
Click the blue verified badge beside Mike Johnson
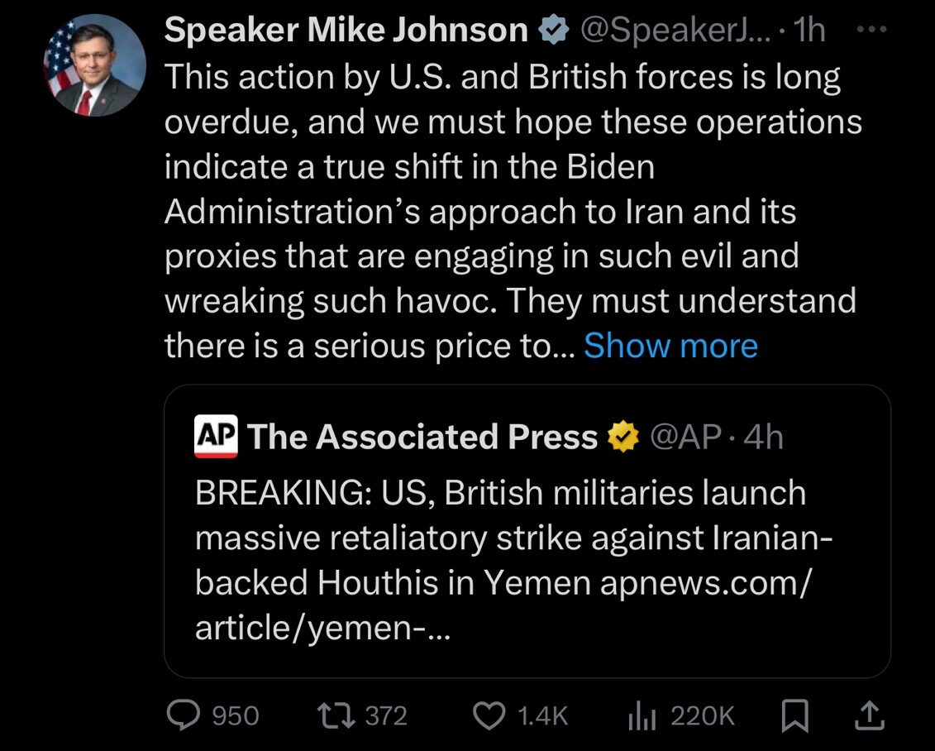tap(554, 31)
